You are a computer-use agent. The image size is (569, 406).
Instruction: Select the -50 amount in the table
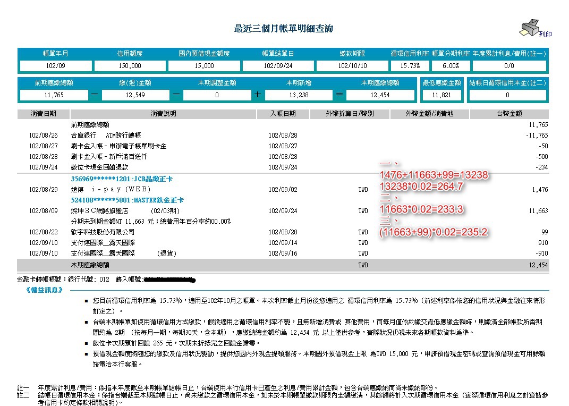click(543, 146)
